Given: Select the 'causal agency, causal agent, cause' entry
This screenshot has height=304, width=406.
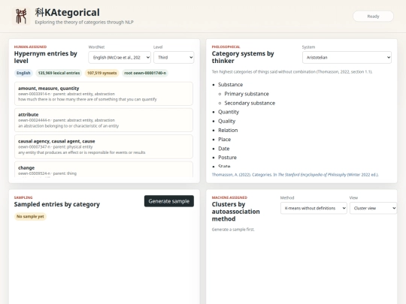Looking at the screenshot, I should pyautogui.click(x=104, y=146).
